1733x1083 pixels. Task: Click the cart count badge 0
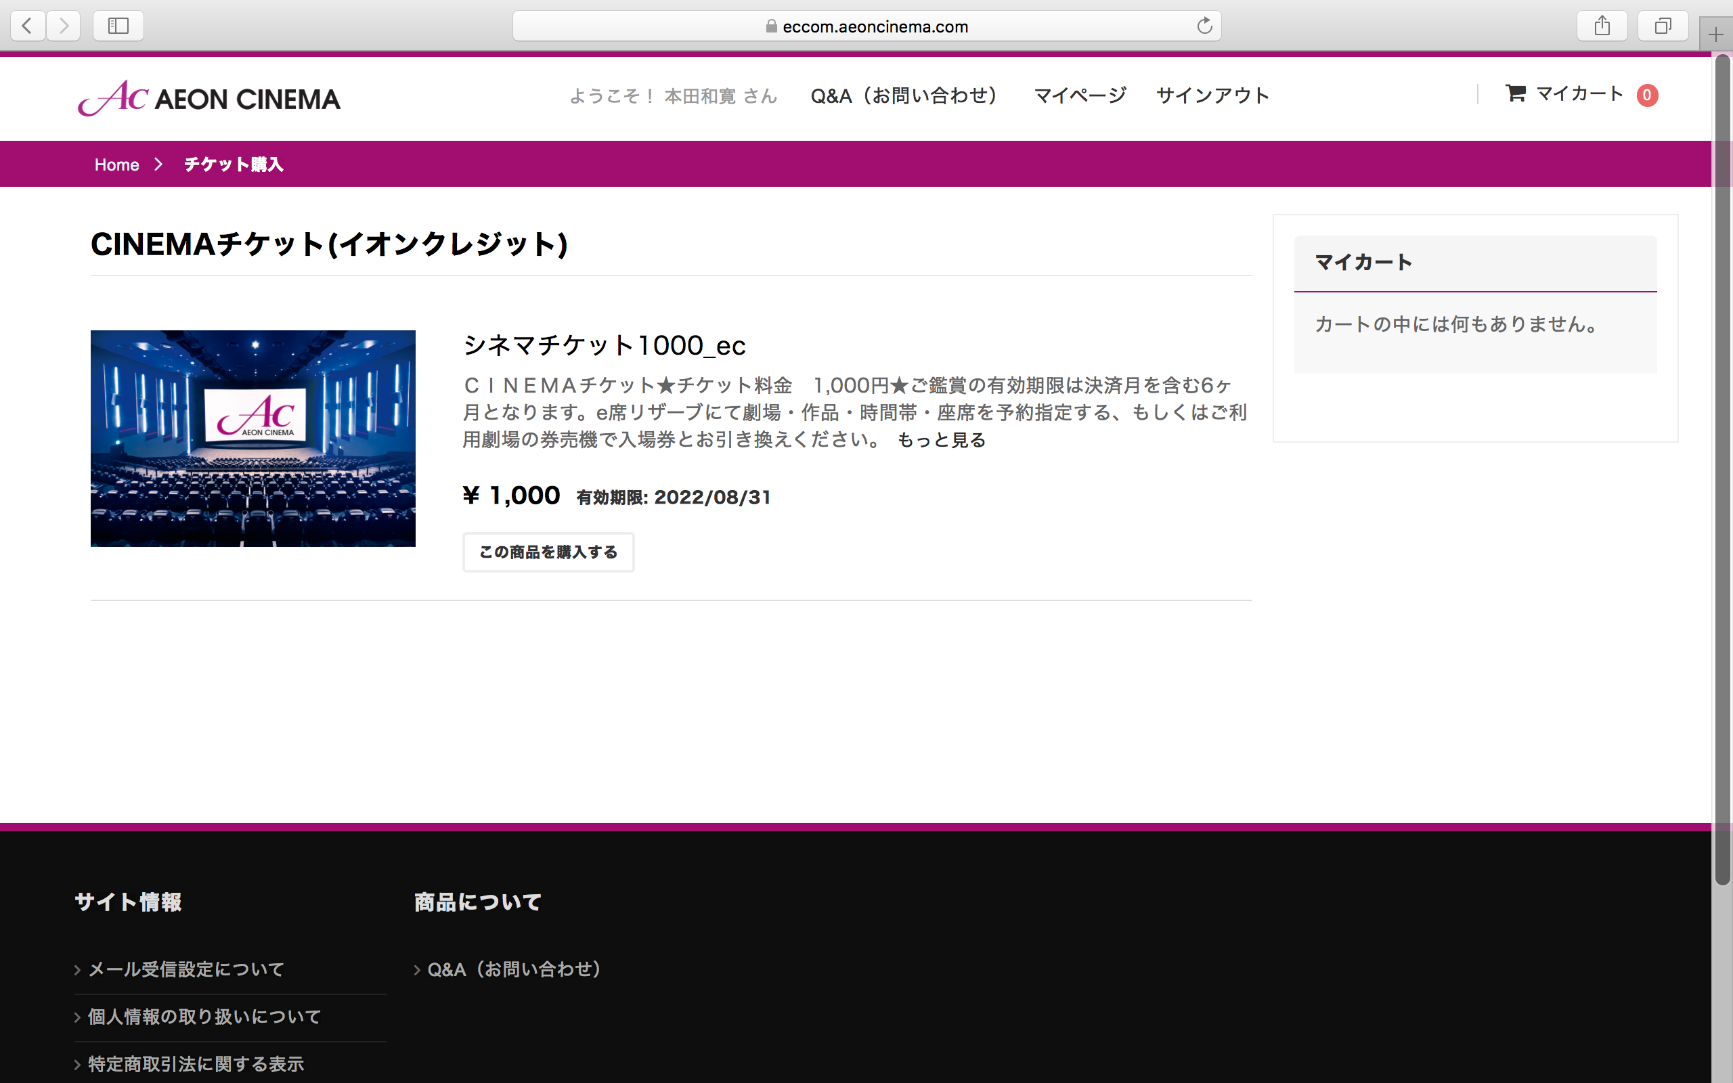coord(1647,95)
